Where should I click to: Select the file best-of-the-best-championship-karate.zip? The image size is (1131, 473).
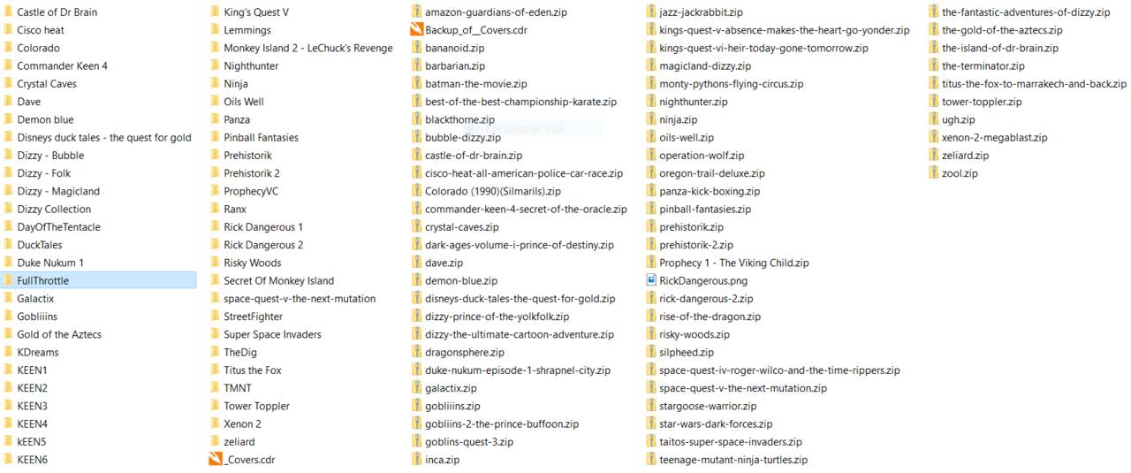point(521,102)
